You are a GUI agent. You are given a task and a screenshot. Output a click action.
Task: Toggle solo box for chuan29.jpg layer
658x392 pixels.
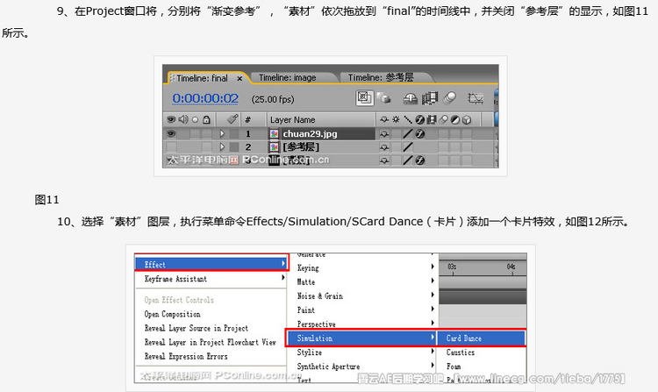click(x=195, y=134)
